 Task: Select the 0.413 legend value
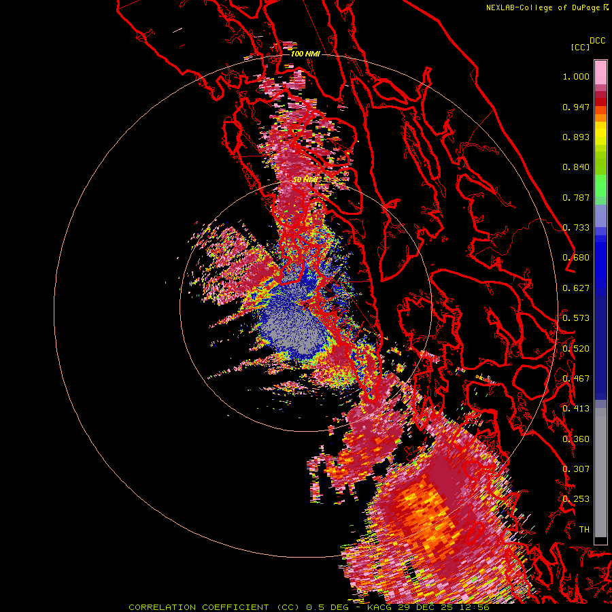(576, 409)
